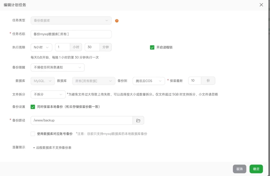Open the MySQL database type dropdown
This screenshot has width=270, height=176.
click(42, 81)
